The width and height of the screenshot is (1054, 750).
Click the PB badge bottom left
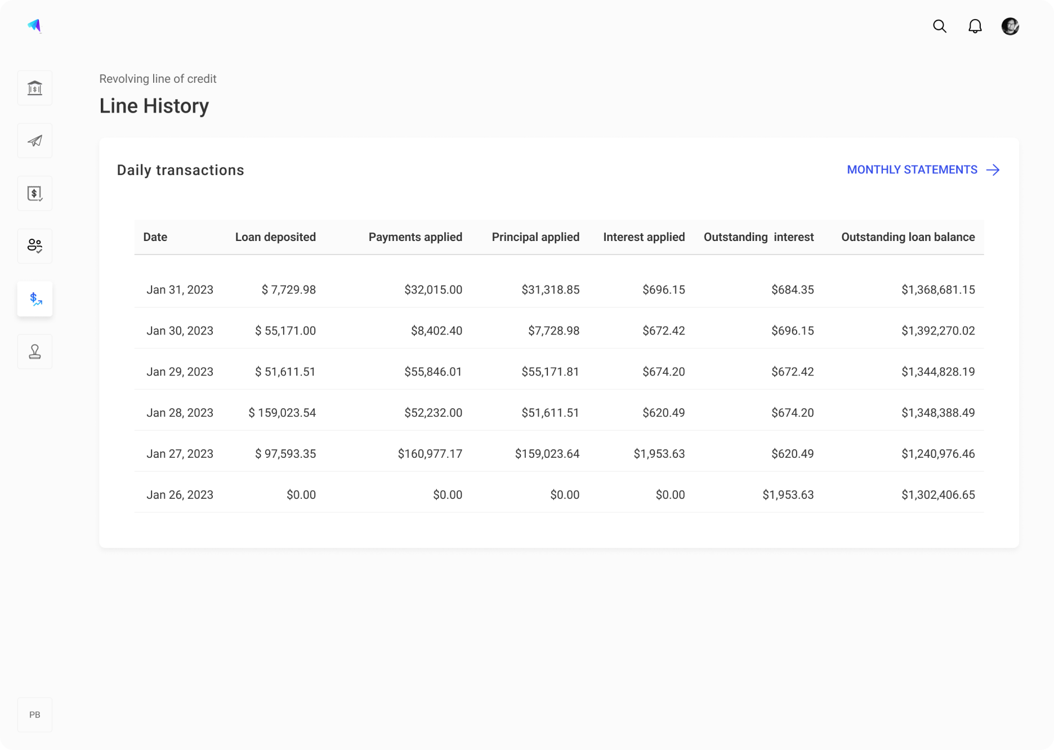pos(34,715)
